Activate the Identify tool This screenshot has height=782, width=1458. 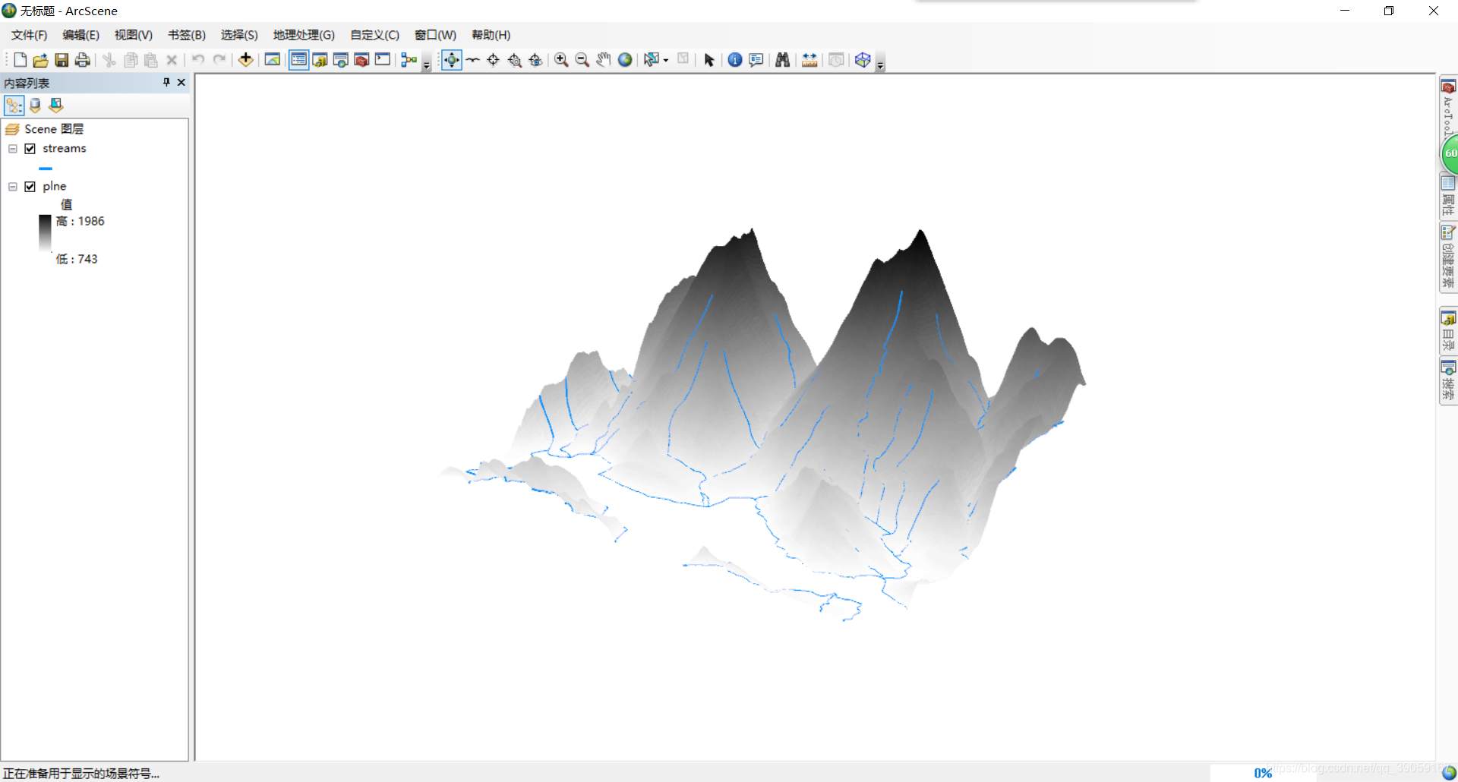(x=735, y=60)
